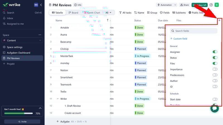Open the Aufgaben-Dashboard item

coord(18,52)
